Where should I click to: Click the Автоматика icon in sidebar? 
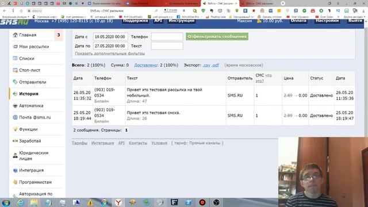(16, 106)
